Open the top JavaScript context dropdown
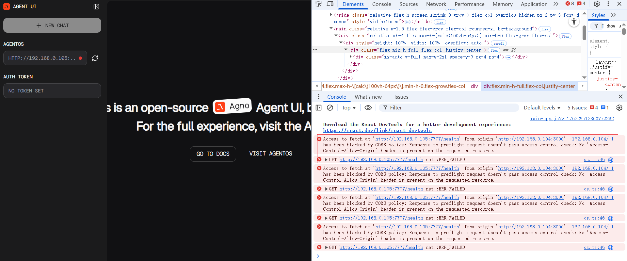 (349, 107)
